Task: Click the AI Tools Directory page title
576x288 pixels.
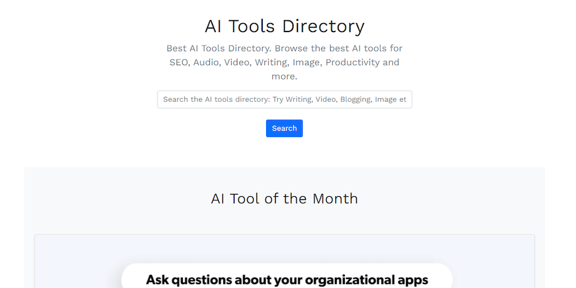Action: pyautogui.click(x=284, y=26)
